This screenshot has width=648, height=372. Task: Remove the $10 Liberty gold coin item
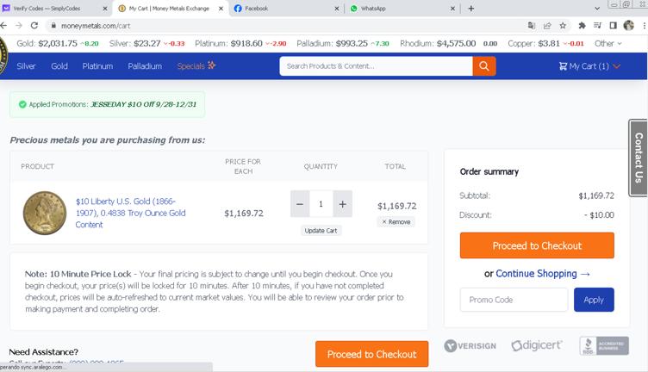[x=396, y=221]
